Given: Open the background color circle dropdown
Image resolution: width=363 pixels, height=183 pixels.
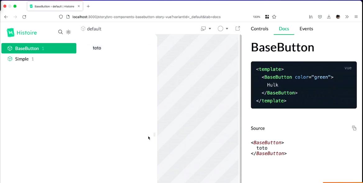Looking at the screenshot, I should (223, 29).
